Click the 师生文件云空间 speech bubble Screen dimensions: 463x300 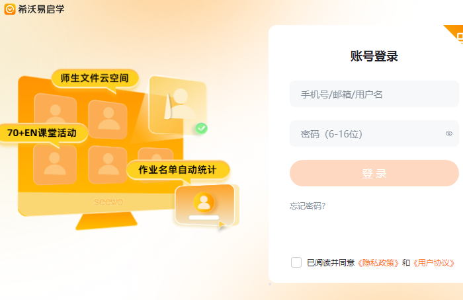tap(95, 78)
